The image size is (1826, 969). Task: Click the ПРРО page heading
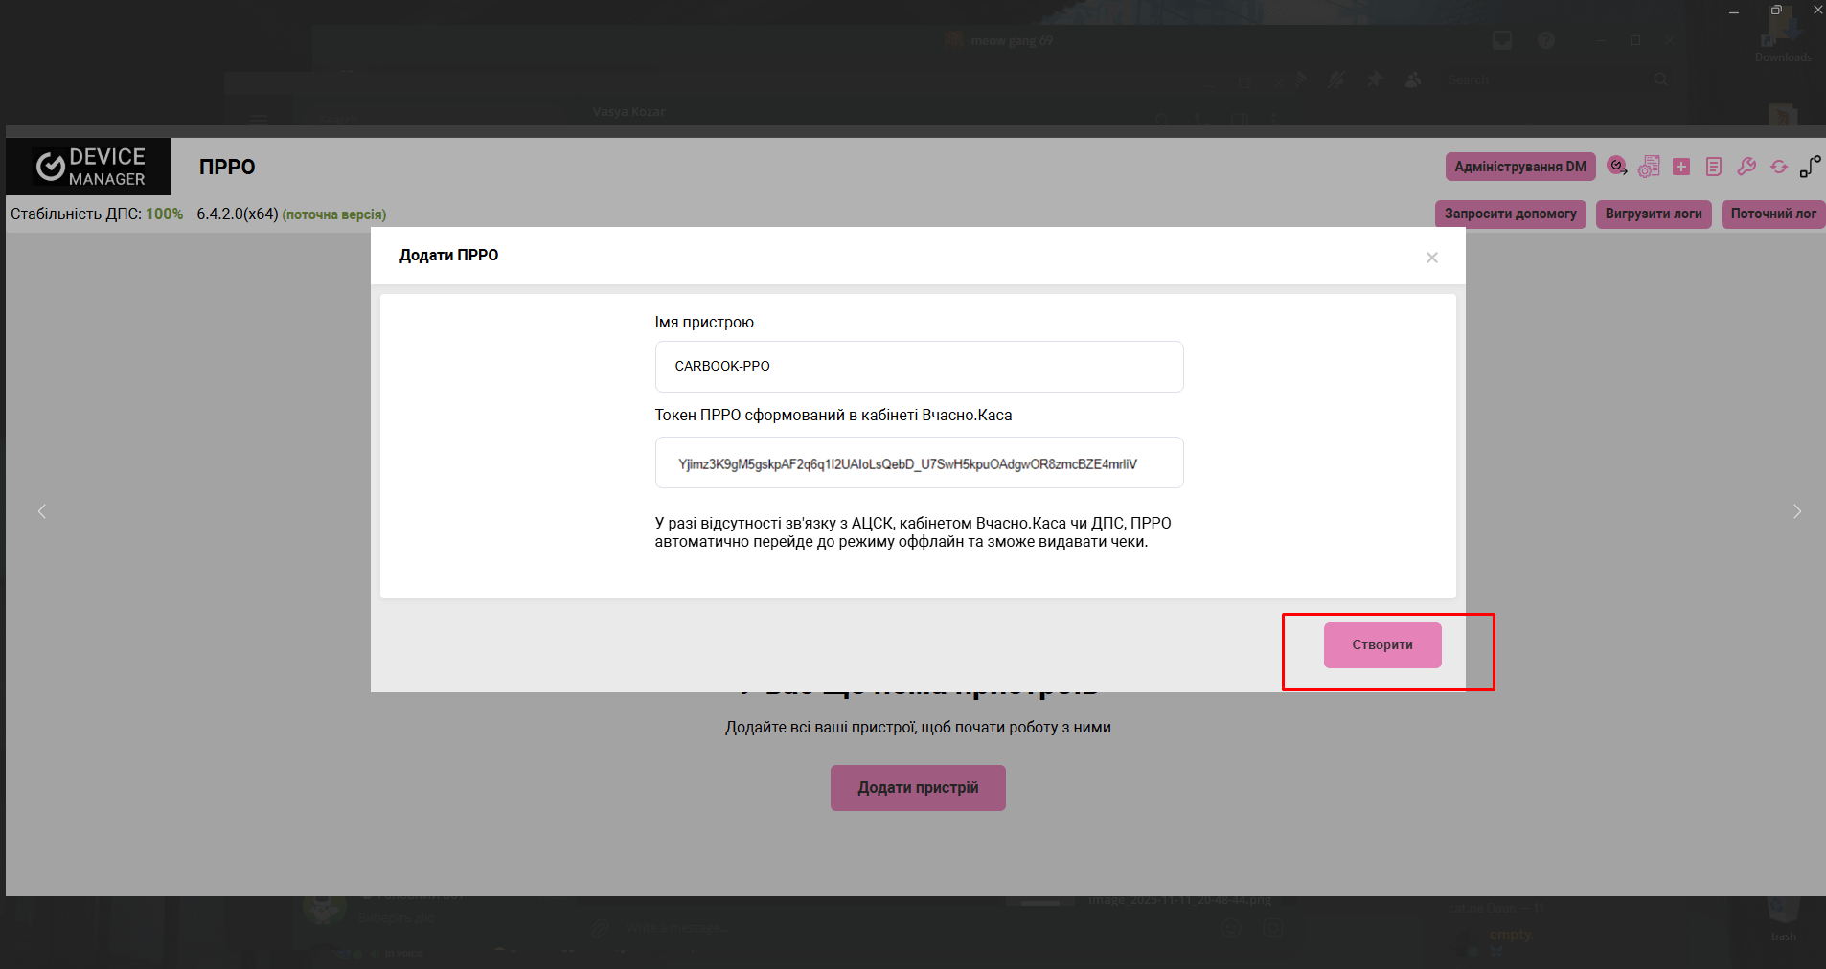coord(227,167)
